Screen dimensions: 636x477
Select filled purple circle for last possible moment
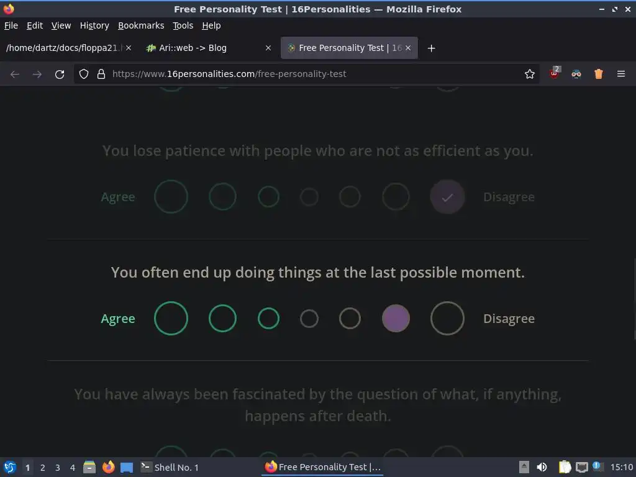(396, 319)
